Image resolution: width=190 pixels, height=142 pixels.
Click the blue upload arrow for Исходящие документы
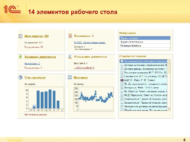click(70, 57)
